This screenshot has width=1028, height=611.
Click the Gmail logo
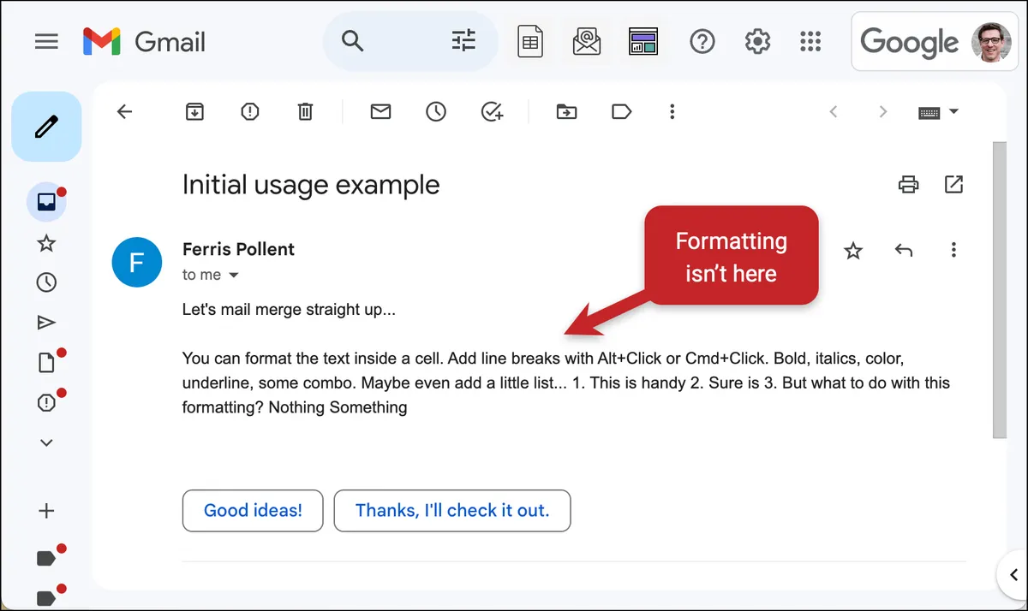[x=144, y=41]
